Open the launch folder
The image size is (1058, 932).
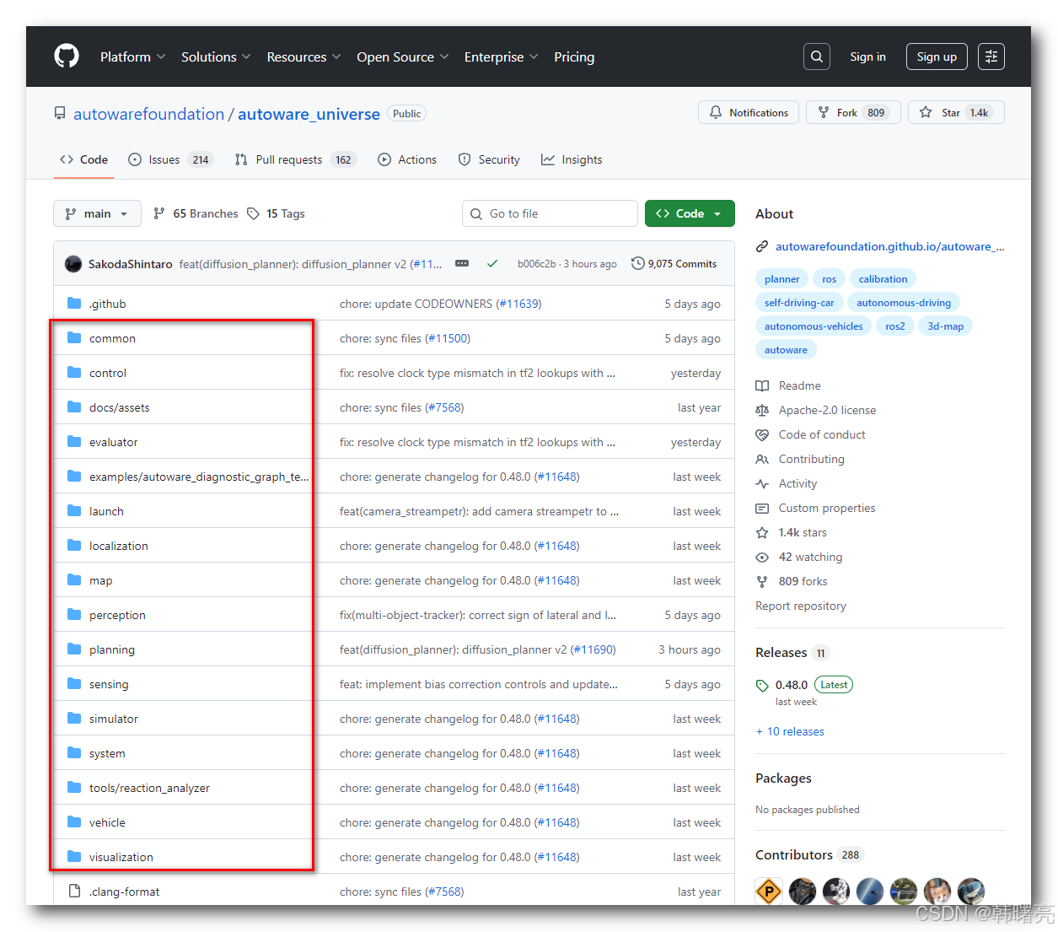[x=106, y=511]
